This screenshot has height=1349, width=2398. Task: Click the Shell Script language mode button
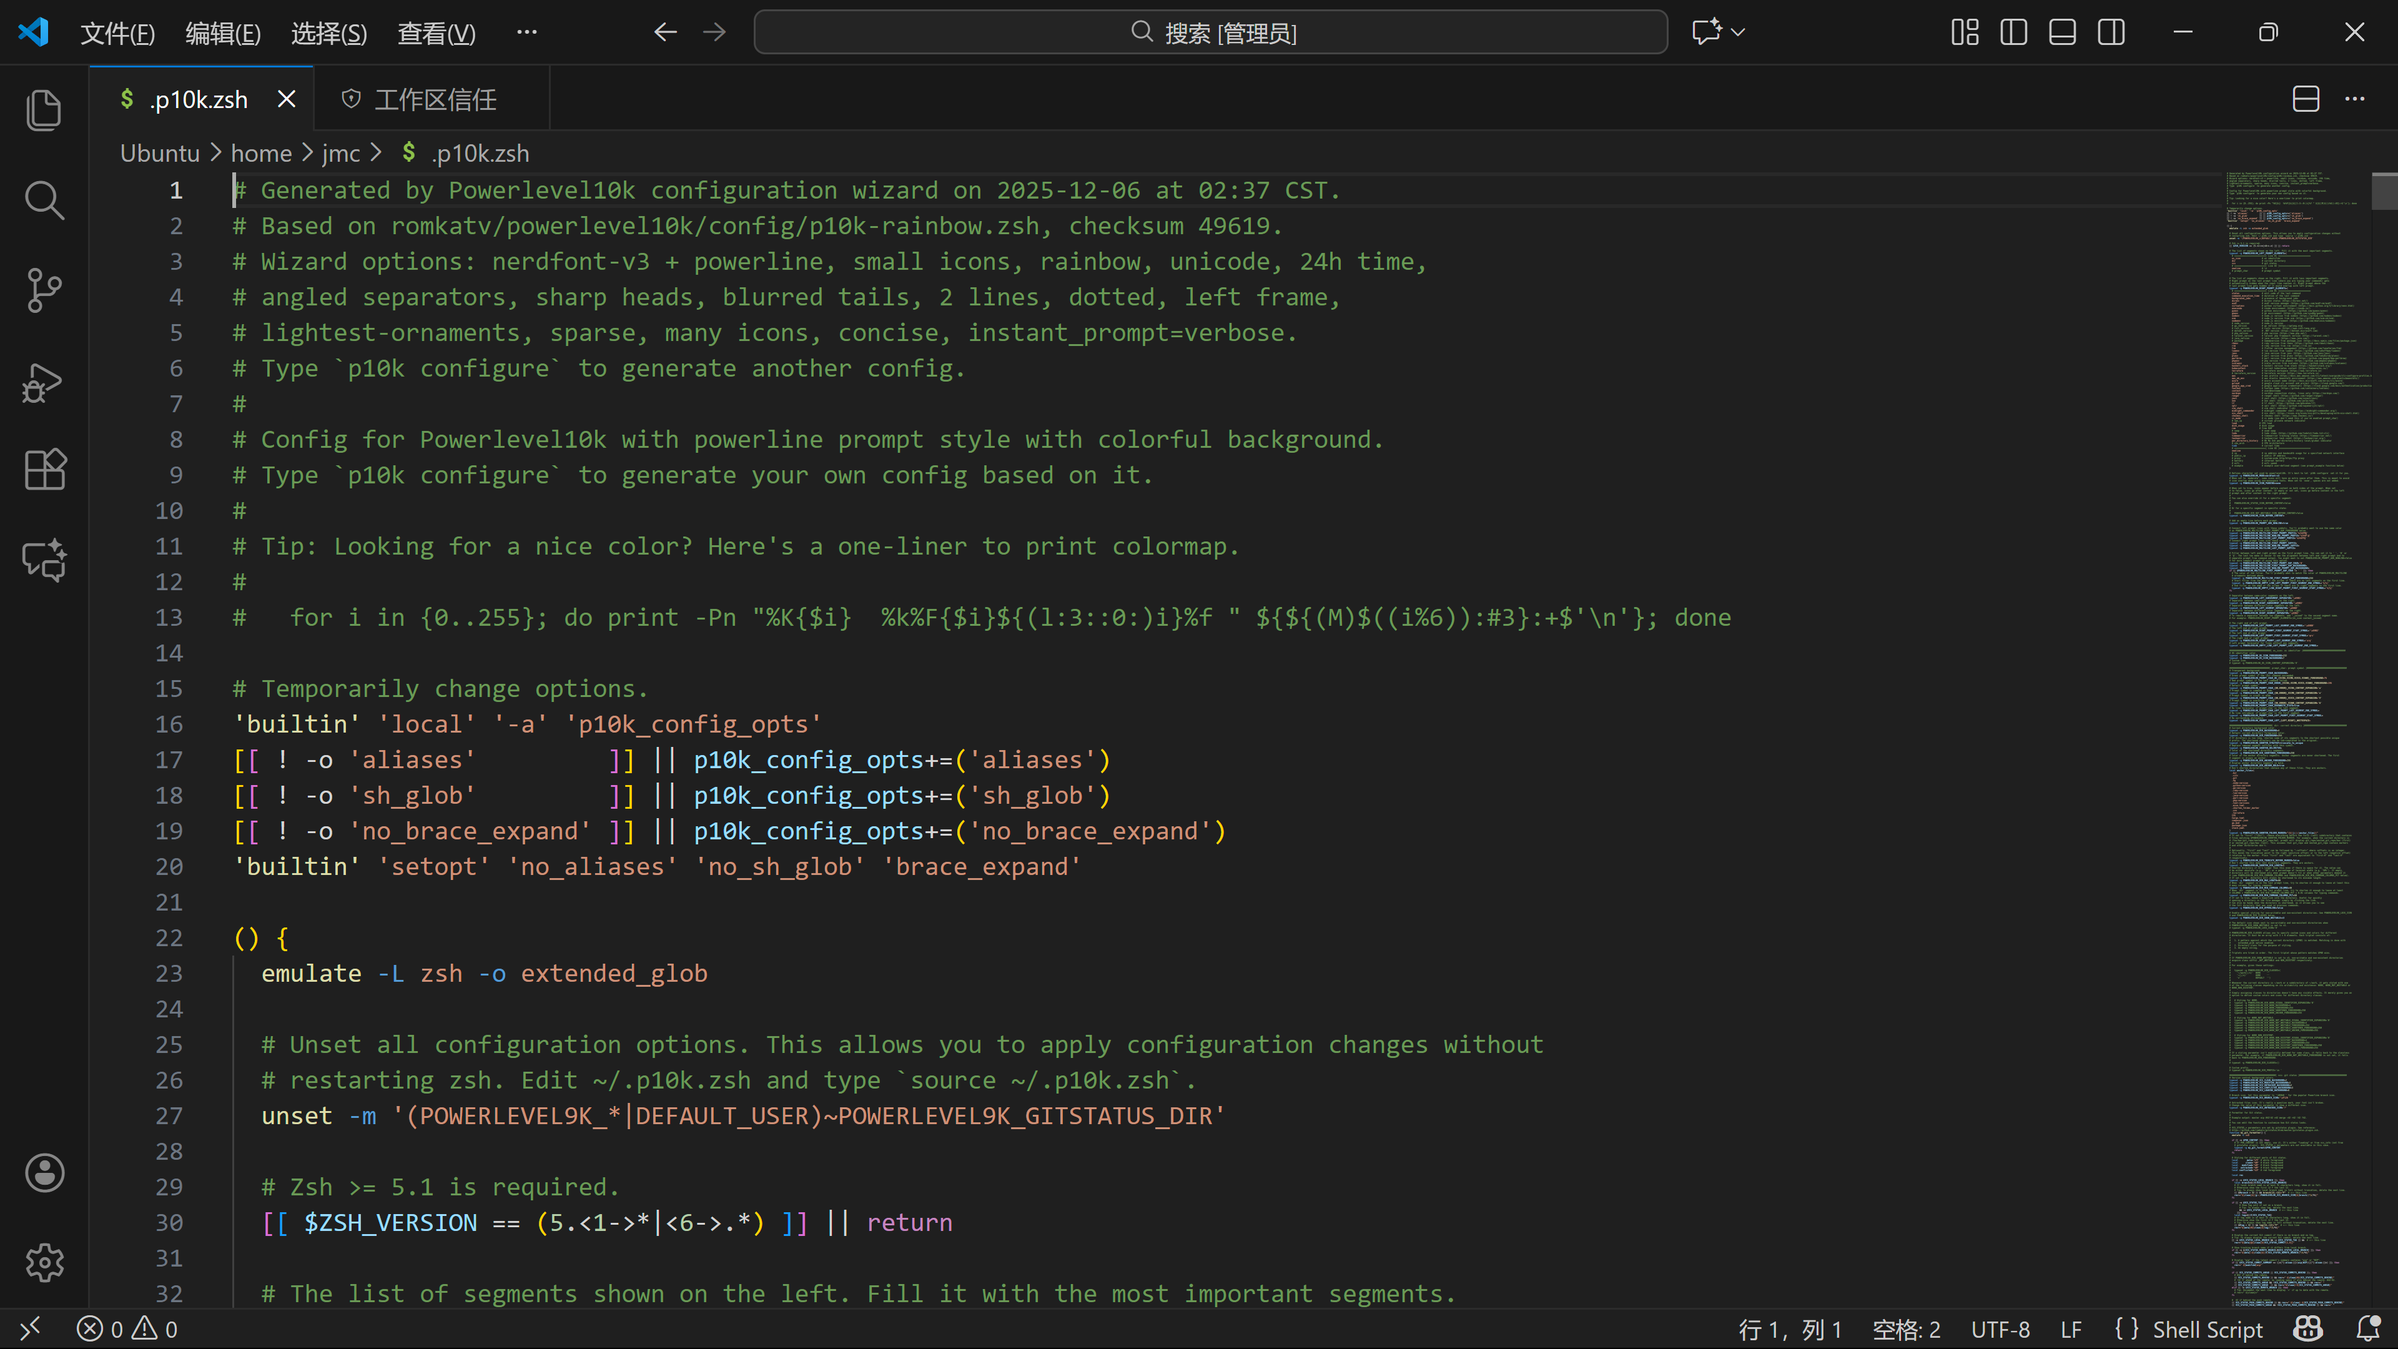pos(2207,1330)
